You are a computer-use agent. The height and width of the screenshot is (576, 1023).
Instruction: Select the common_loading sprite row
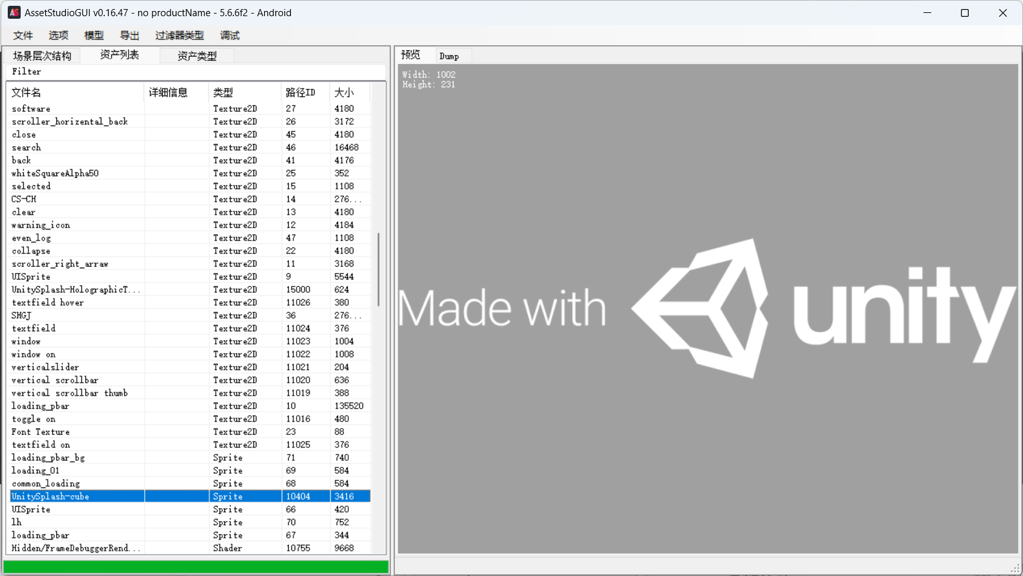(191, 484)
